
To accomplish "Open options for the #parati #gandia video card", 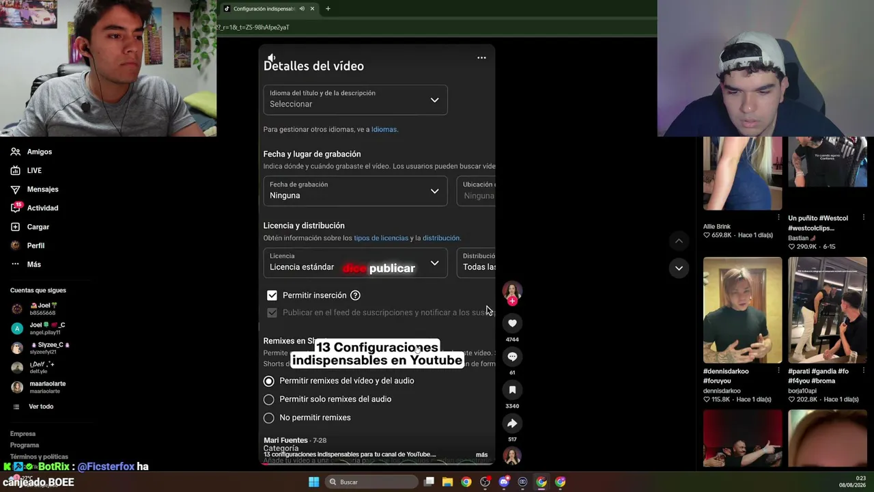I will [863, 371].
